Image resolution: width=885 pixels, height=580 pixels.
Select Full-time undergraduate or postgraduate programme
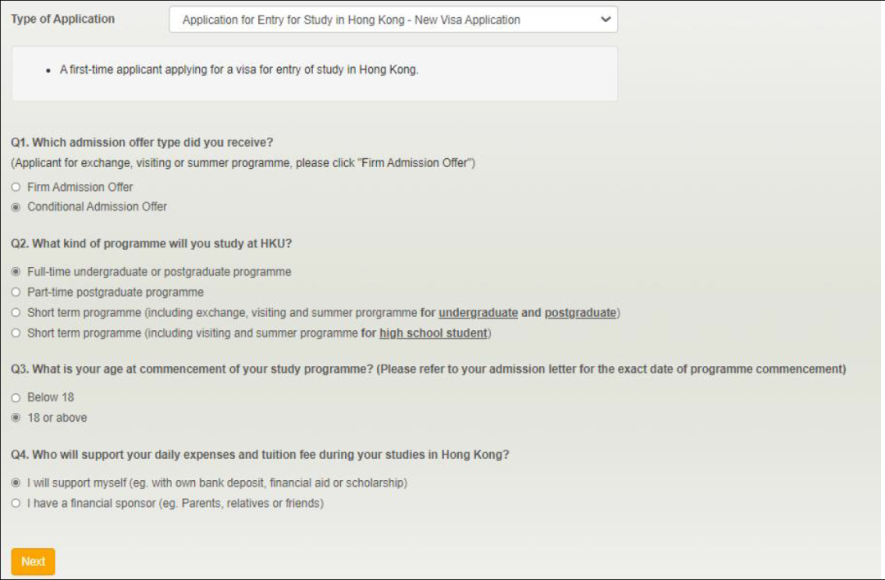point(16,272)
